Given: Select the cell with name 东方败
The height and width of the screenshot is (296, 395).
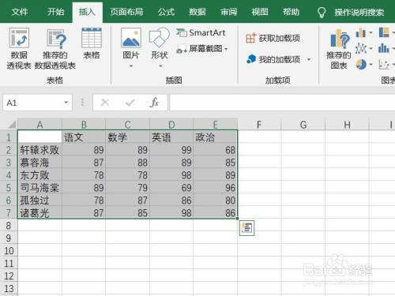Looking at the screenshot, I should 39,175.
